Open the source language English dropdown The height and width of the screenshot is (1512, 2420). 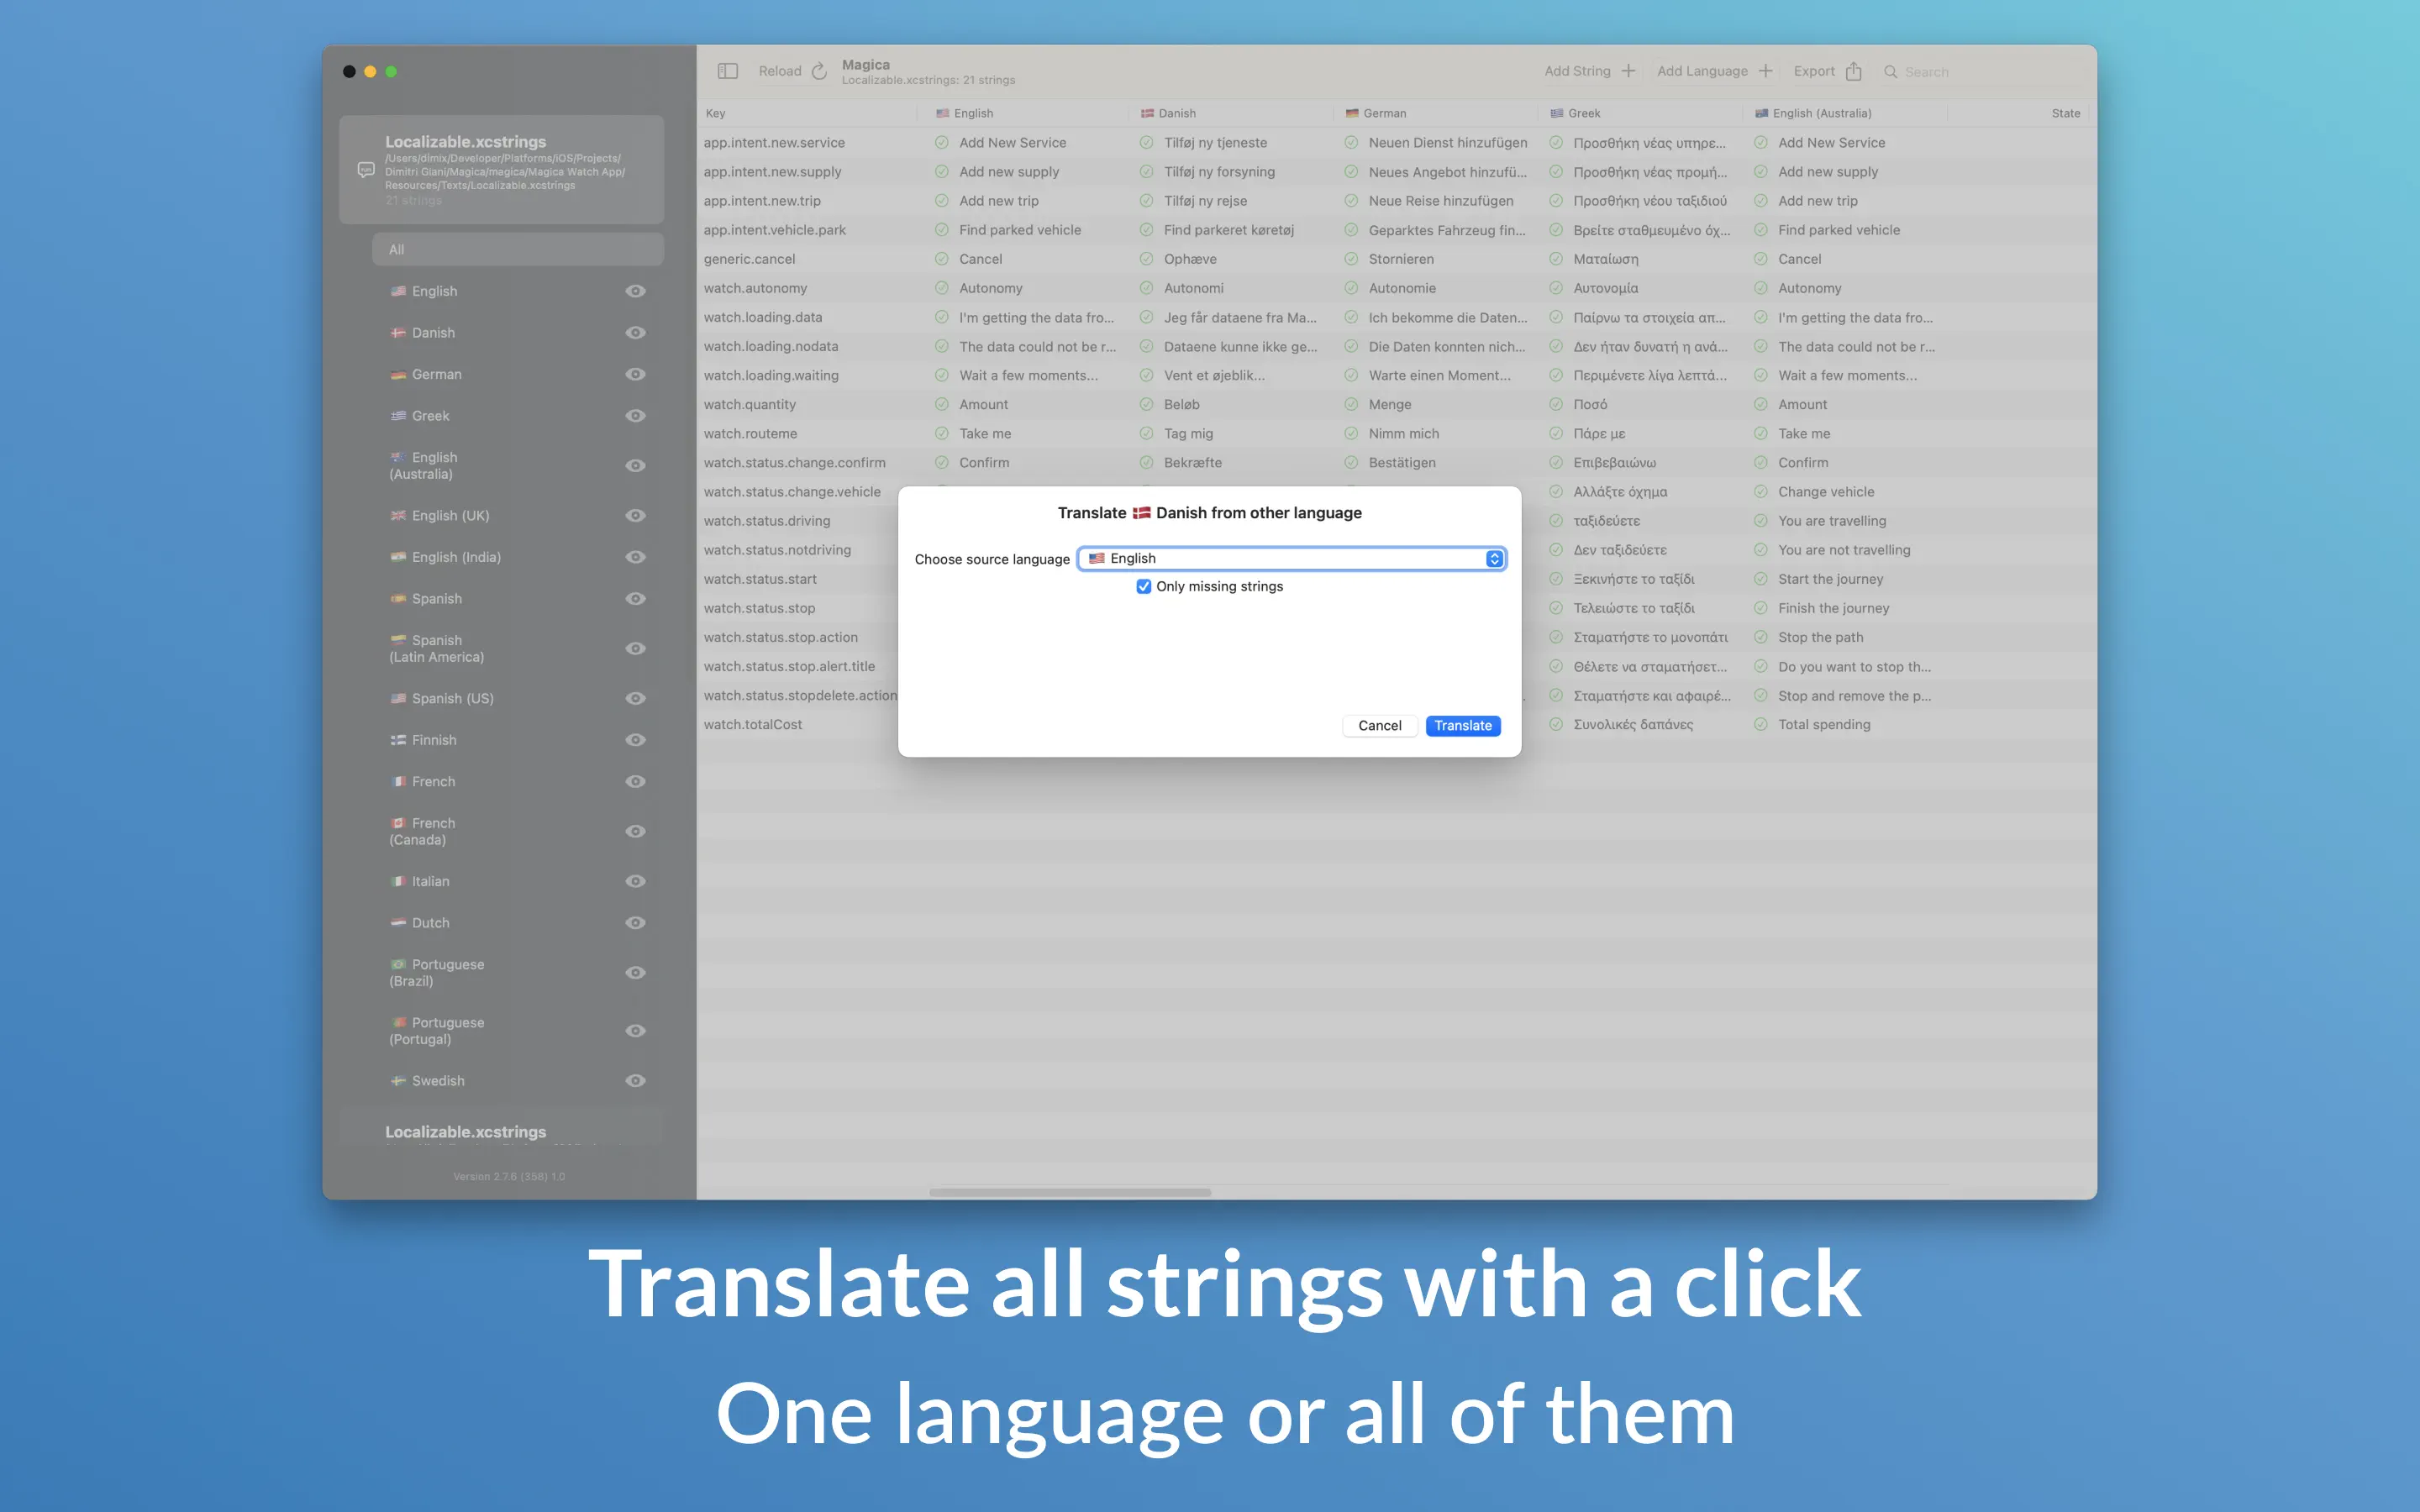[x=1291, y=559]
